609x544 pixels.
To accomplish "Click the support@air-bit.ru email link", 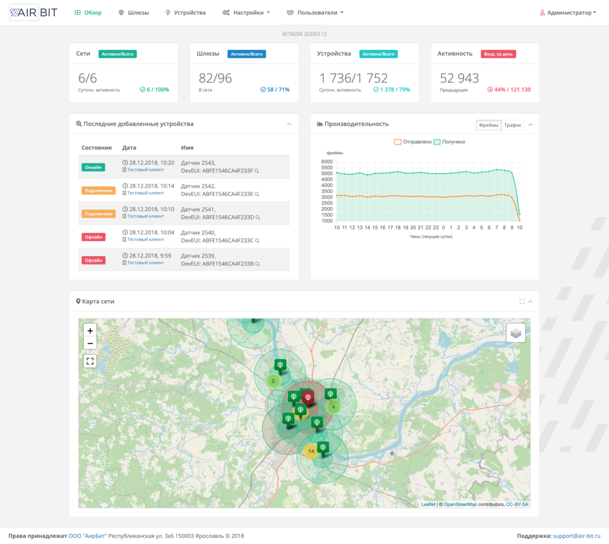I will click(x=576, y=536).
